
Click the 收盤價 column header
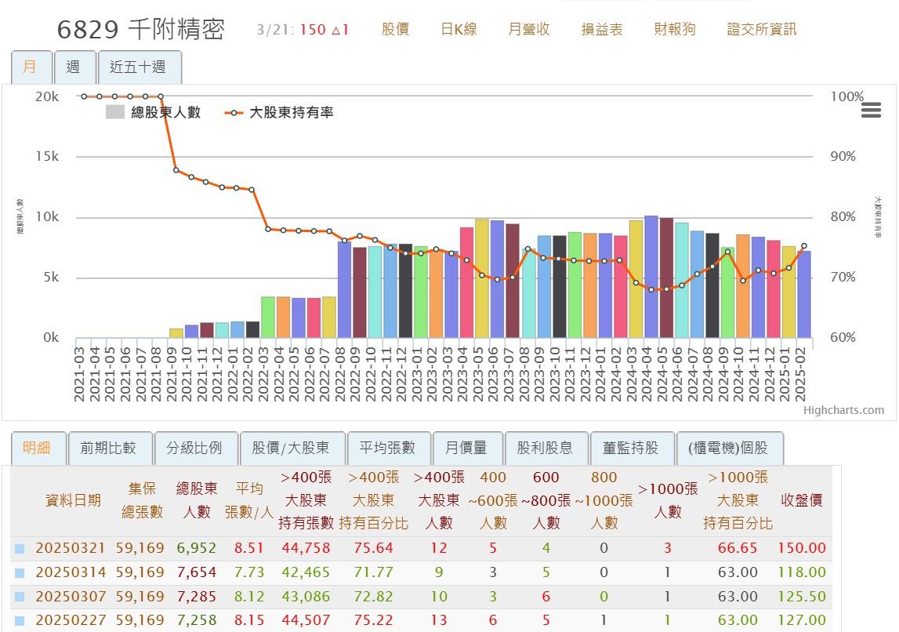coord(802,500)
